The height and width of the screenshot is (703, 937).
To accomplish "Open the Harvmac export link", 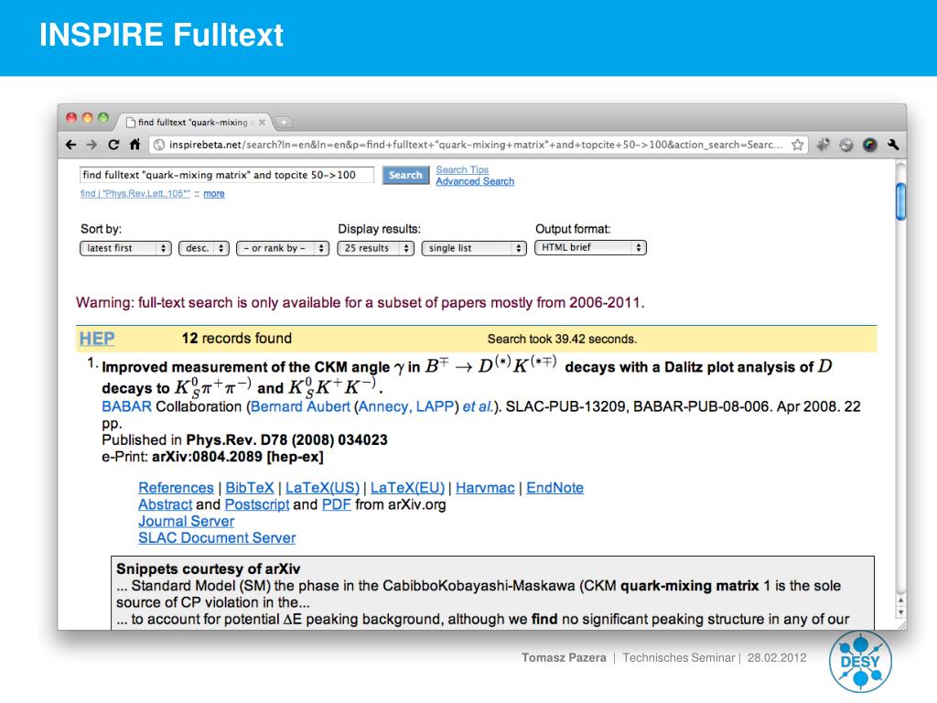I will tap(485, 488).
